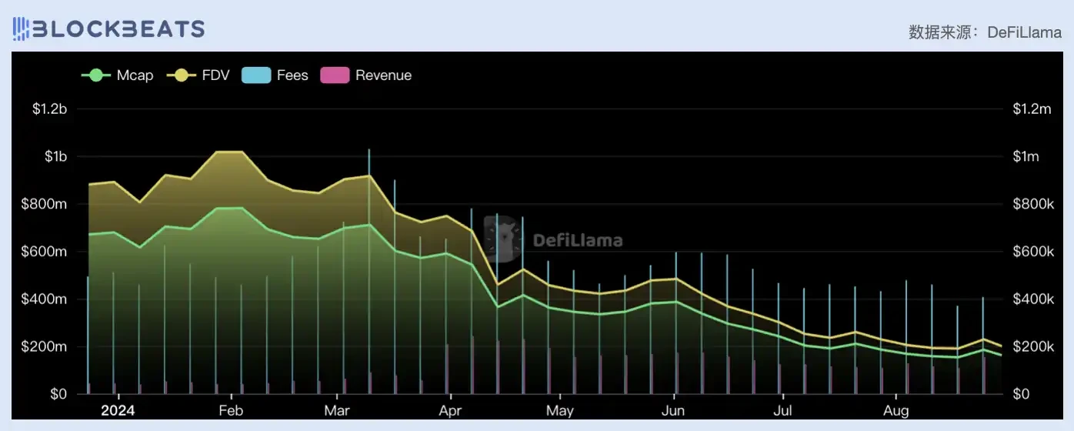This screenshot has height=431, width=1074.
Task: Select the Jun x-axis label
Action: 673,410
